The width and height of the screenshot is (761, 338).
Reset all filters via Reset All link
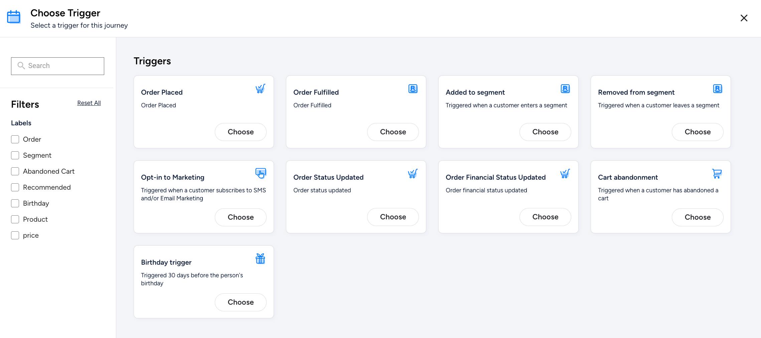pos(89,103)
